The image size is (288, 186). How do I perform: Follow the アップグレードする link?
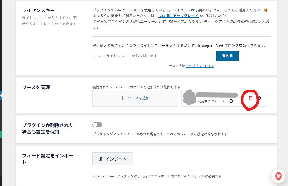pos(199,66)
